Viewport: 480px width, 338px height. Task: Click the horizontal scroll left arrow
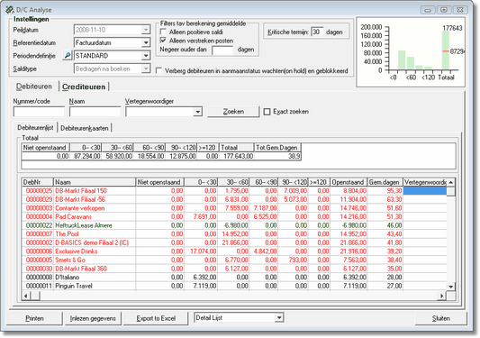(x=26, y=296)
